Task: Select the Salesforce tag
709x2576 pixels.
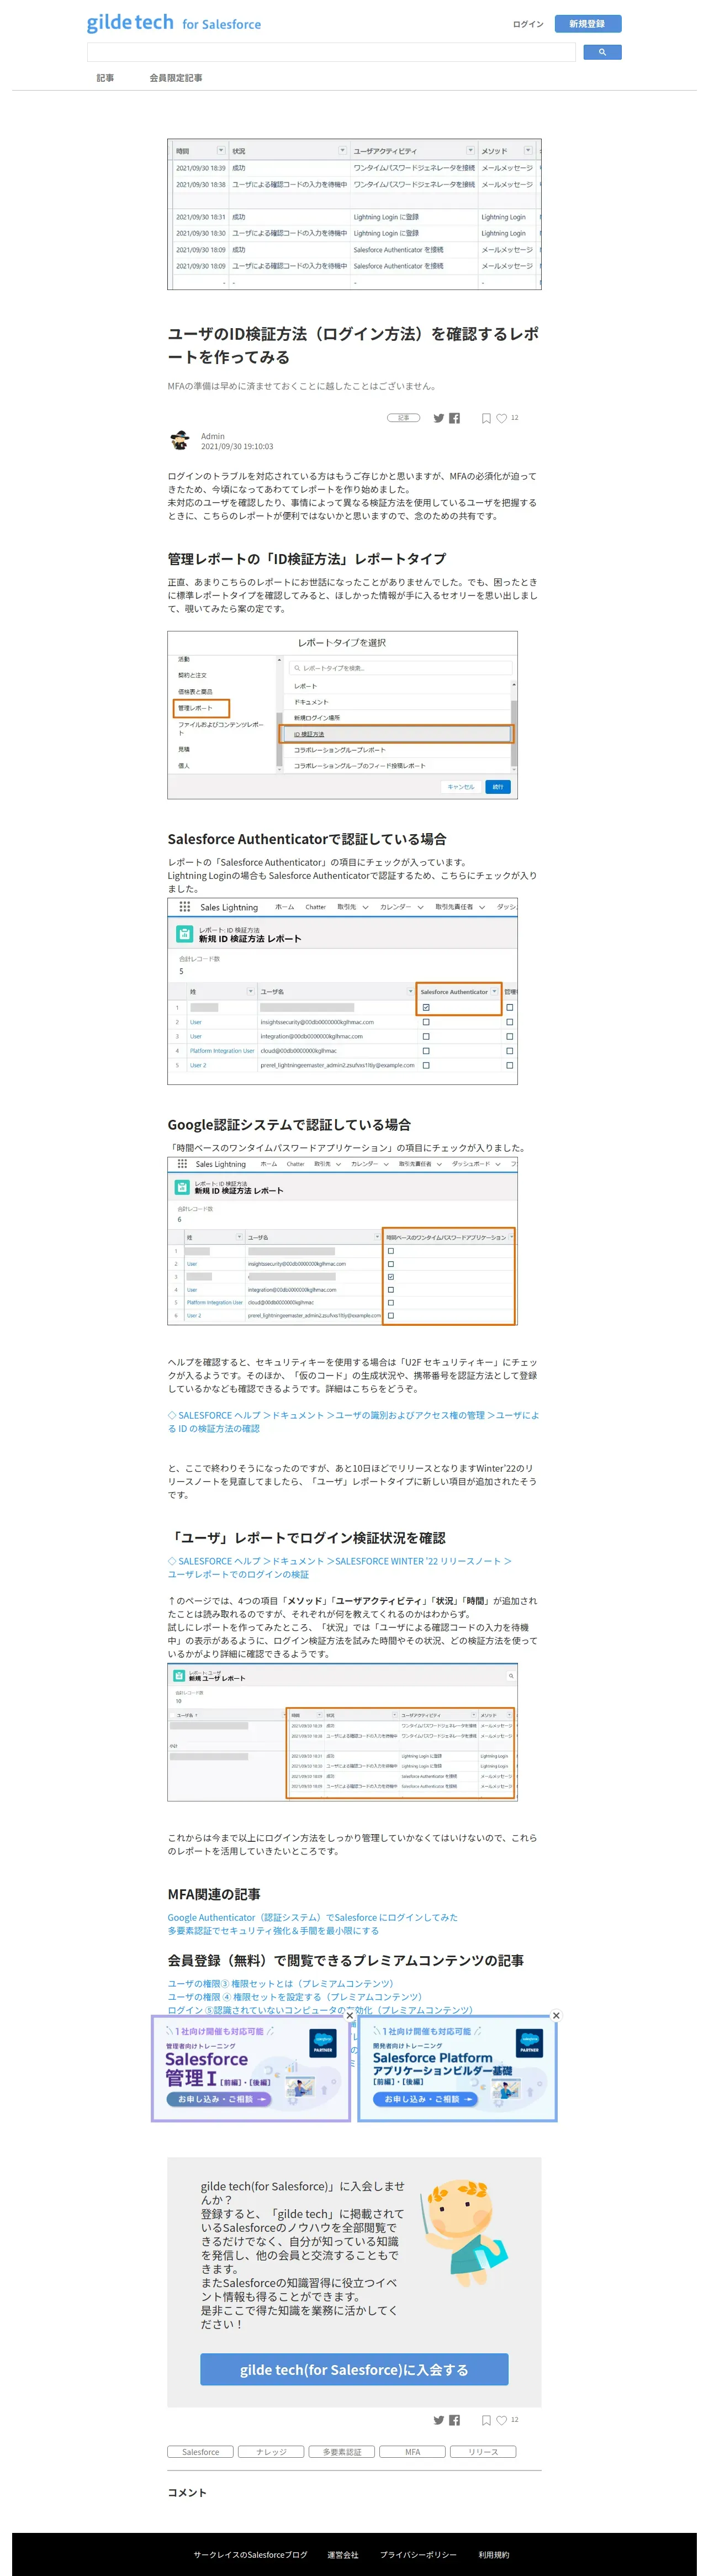Action: pos(200,2451)
